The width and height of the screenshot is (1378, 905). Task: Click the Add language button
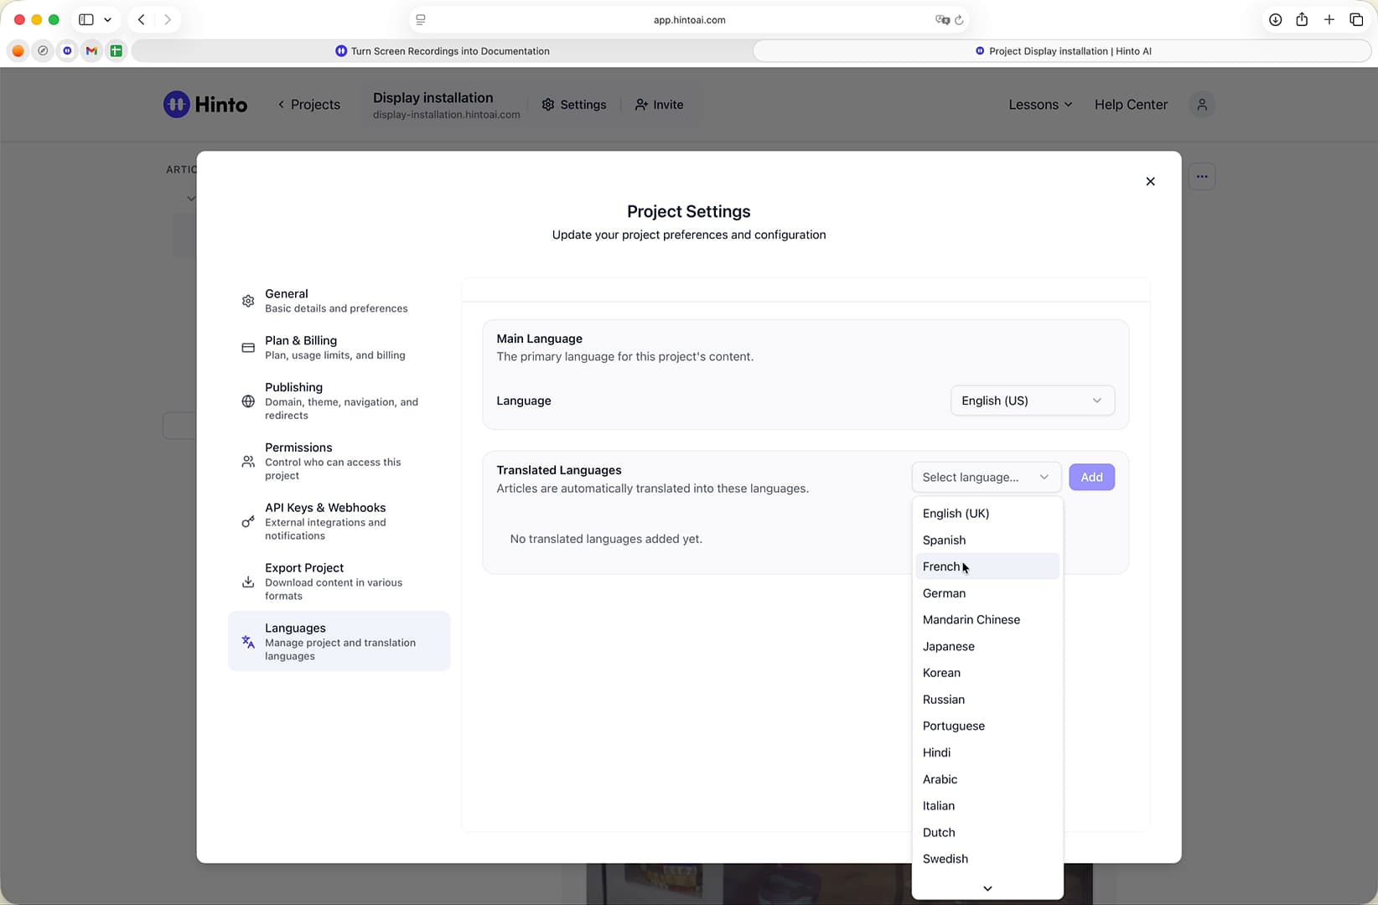pos(1091,477)
